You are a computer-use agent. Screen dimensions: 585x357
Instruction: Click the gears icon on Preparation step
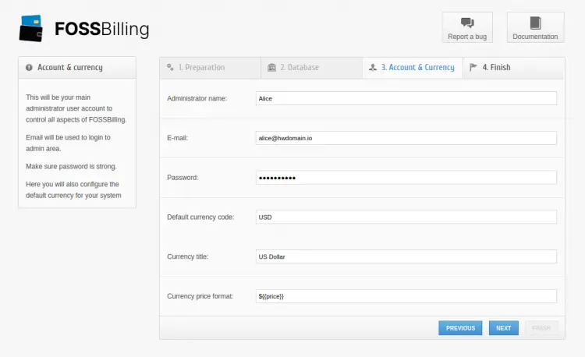click(x=170, y=67)
